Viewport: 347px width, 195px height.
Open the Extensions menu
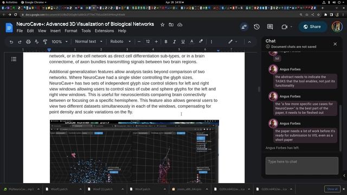(x=104, y=31)
